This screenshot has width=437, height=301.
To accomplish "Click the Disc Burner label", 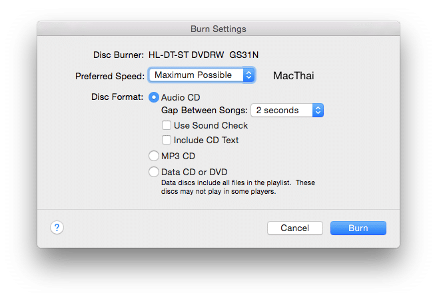I will [118, 55].
